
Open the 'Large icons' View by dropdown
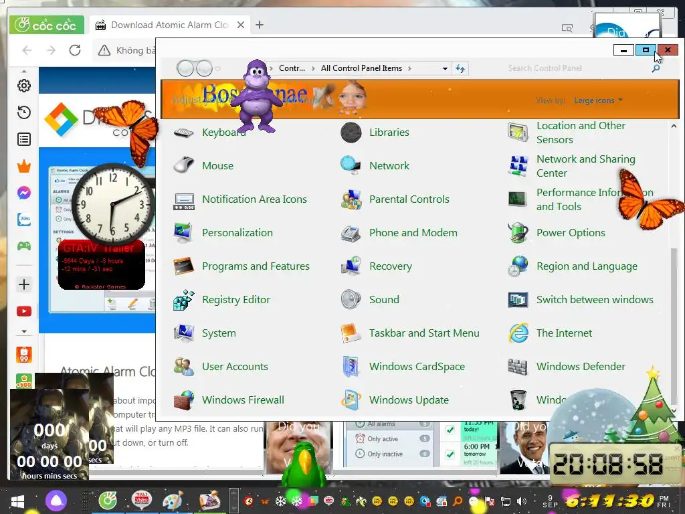[597, 100]
